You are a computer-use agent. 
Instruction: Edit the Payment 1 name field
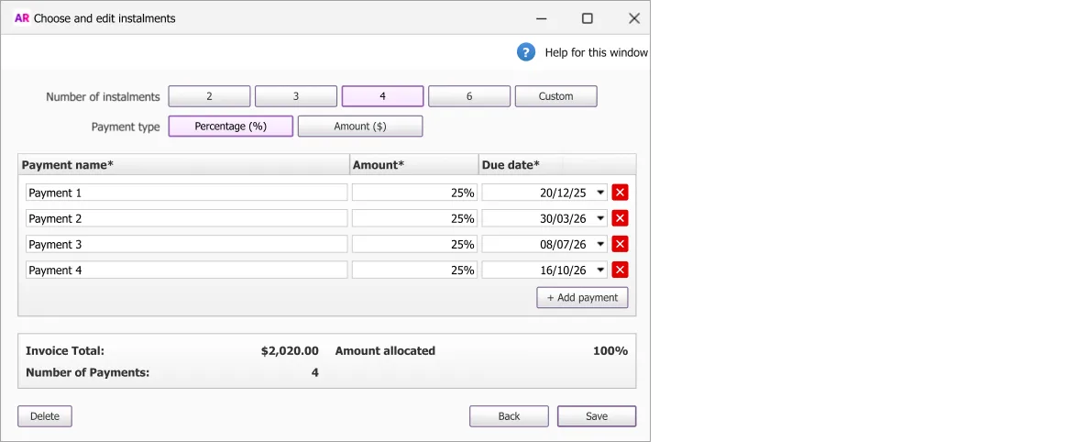tap(187, 193)
